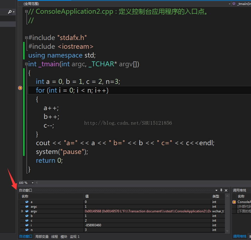The width and height of the screenshot is (251, 240).
Task: Place cursor on the return 0; line
Action: coord(49,161)
